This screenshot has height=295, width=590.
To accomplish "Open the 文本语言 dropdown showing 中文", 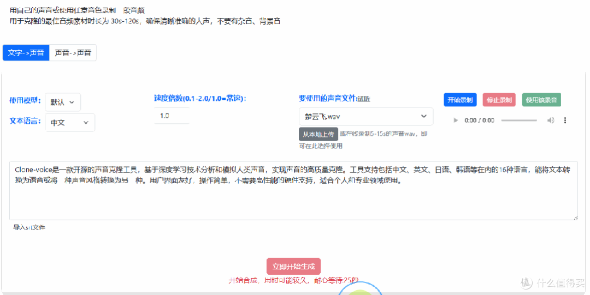I will point(70,123).
